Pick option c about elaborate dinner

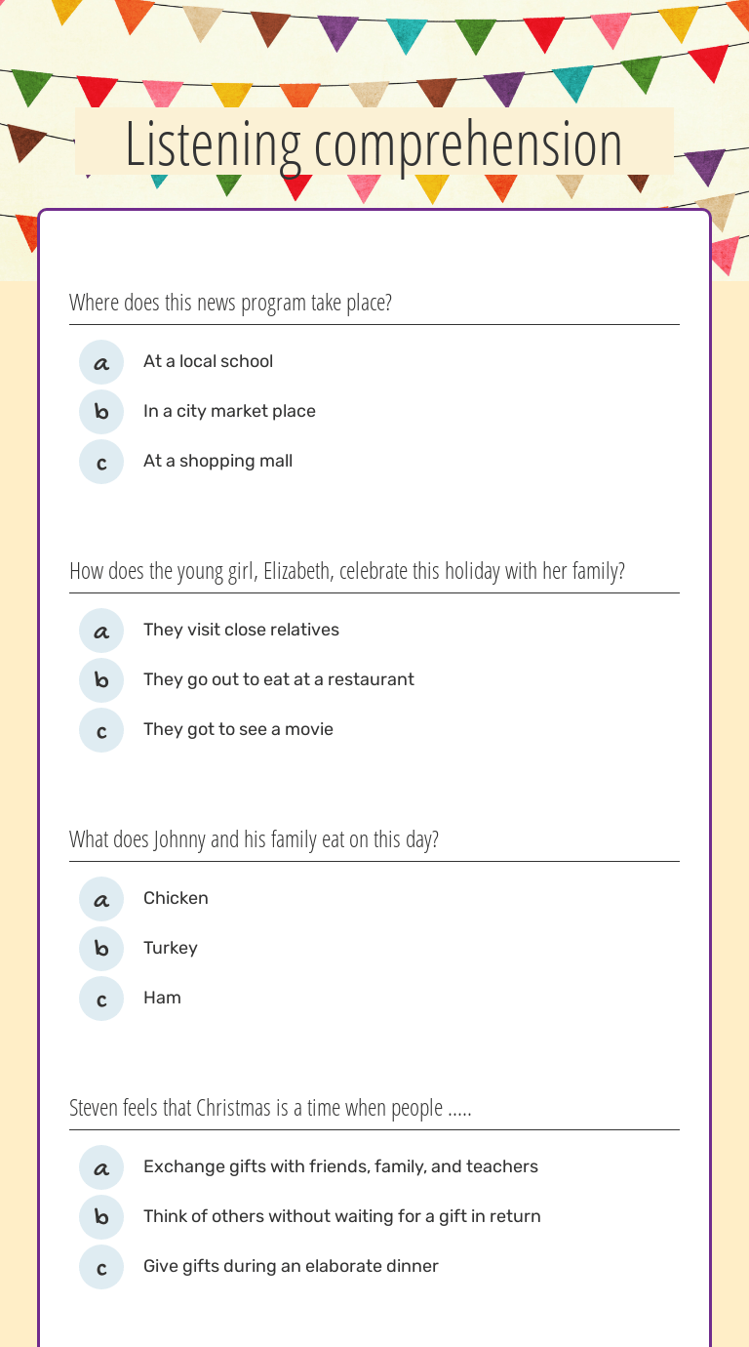pos(101,1267)
